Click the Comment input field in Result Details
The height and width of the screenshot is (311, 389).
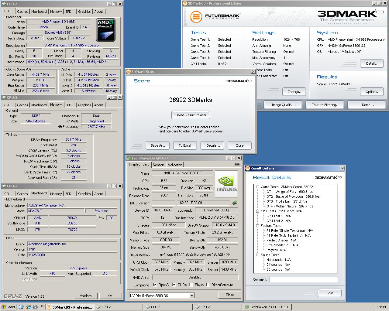click(x=304, y=279)
